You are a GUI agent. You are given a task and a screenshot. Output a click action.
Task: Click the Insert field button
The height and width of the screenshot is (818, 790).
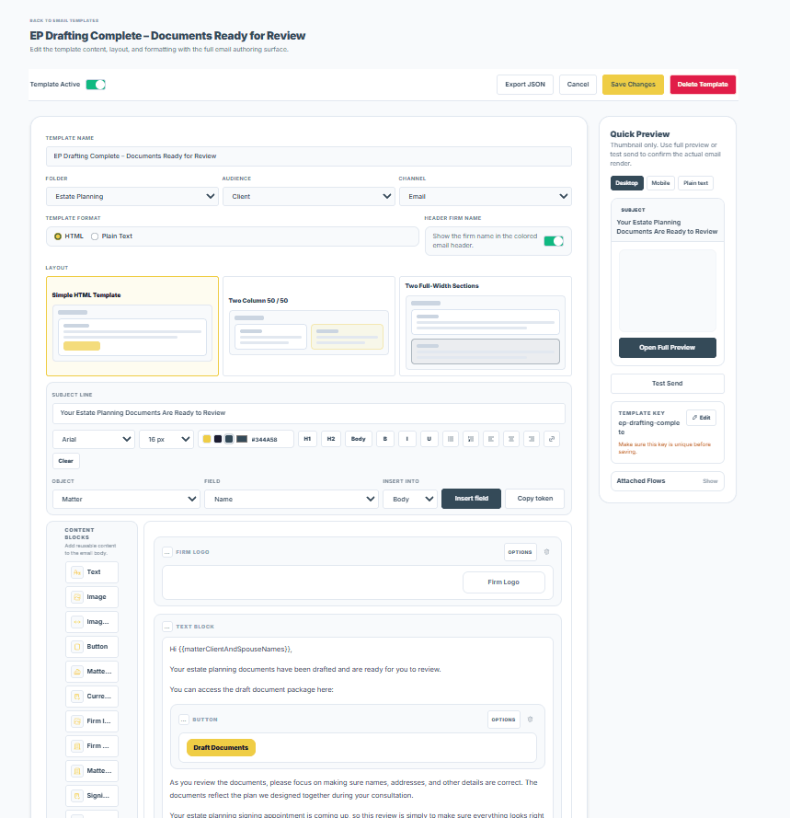[x=472, y=499]
